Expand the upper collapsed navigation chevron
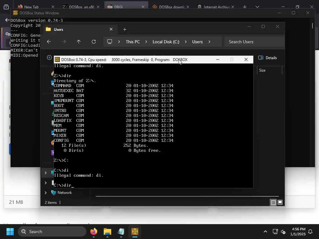Screen dimensions: 319x239 [x=45, y=173]
